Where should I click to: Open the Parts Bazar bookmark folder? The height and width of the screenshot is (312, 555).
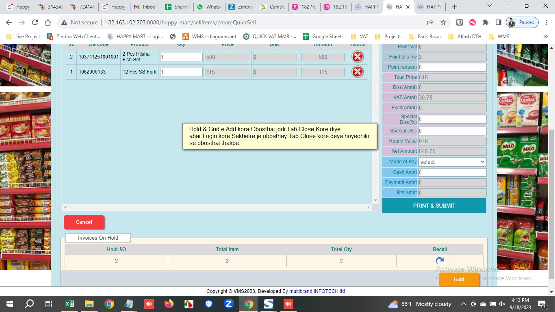[x=425, y=36]
